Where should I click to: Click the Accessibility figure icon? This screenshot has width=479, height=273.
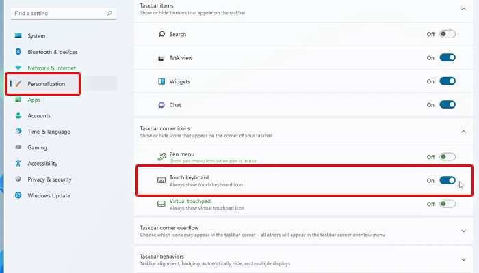(18, 163)
